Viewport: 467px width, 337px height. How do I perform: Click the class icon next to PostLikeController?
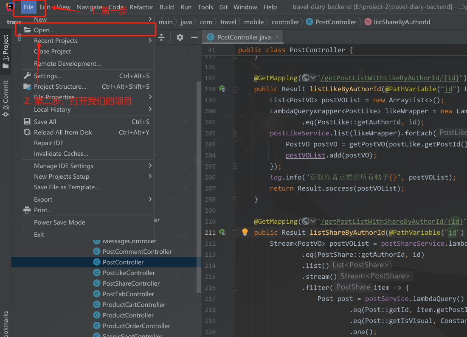[96, 272]
